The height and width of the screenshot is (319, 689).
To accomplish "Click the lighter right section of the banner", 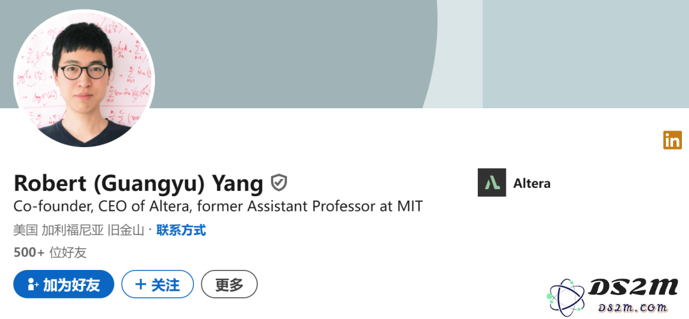I will click(586, 54).
